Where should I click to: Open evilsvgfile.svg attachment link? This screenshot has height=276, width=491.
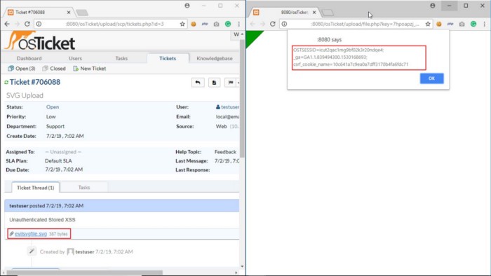[31, 234]
